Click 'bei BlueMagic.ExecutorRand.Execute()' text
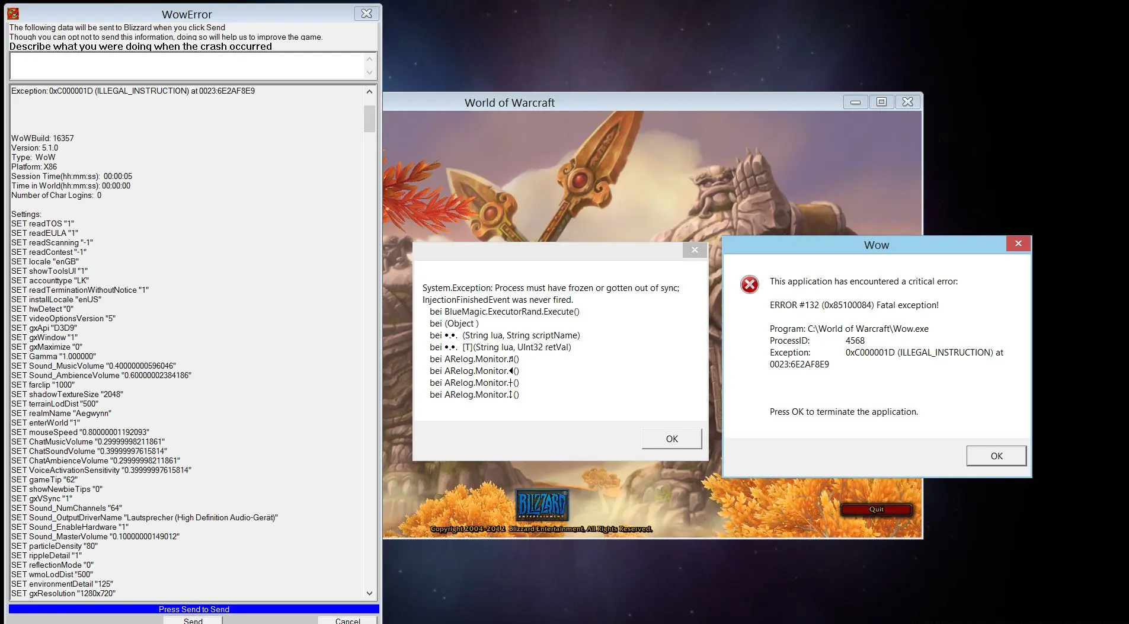The image size is (1129, 624). (504, 312)
